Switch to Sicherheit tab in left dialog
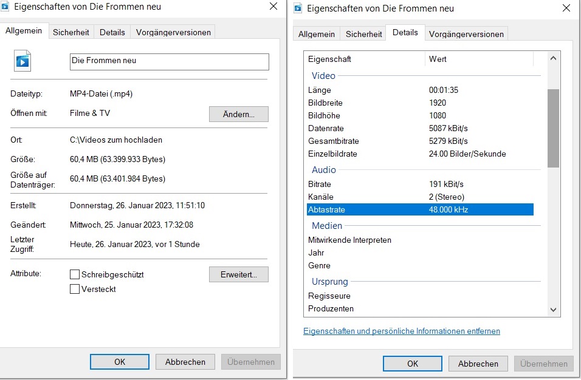Image resolution: width=581 pixels, height=380 pixels. [70, 32]
